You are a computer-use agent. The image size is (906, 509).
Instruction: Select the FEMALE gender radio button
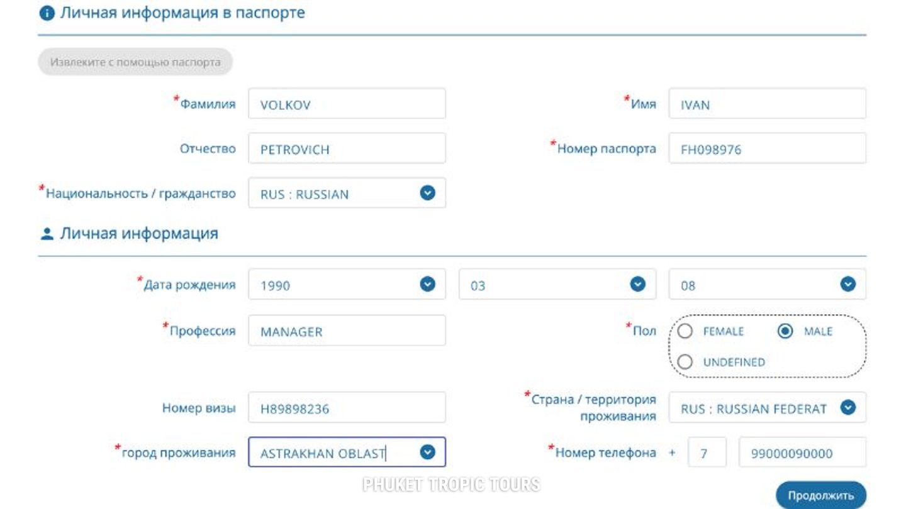[685, 331]
